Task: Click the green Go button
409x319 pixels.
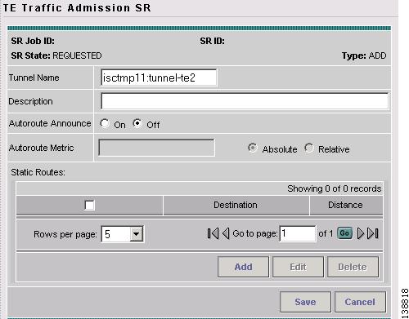Action: (344, 233)
